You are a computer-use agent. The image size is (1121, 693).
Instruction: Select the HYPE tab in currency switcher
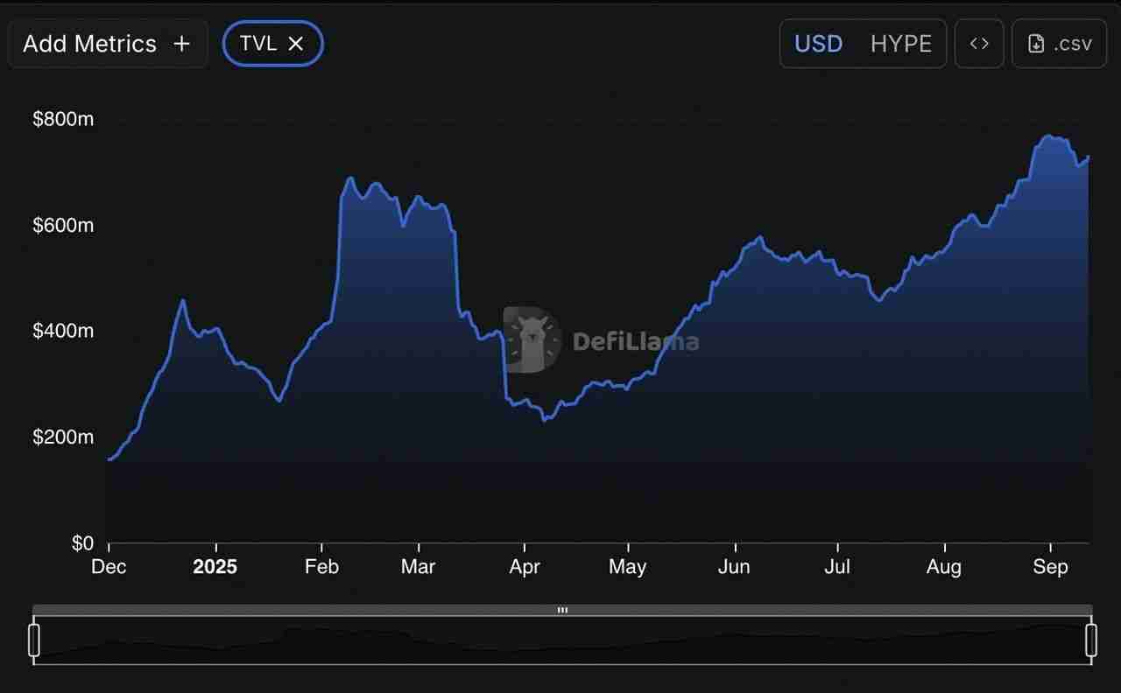[901, 43]
